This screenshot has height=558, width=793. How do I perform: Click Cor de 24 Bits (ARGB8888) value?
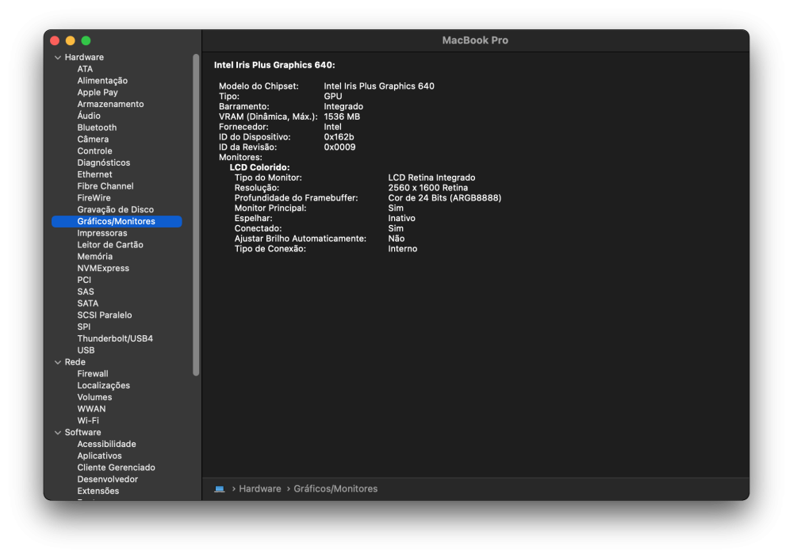[445, 198]
